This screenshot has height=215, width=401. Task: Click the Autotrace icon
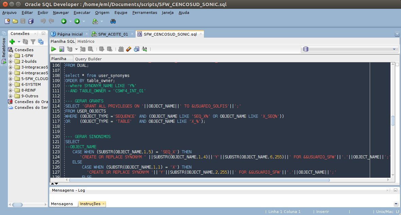(83, 49)
